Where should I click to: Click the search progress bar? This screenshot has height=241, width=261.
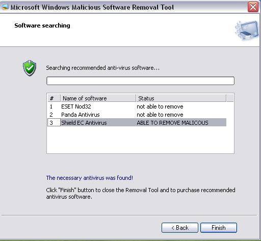pos(140,81)
